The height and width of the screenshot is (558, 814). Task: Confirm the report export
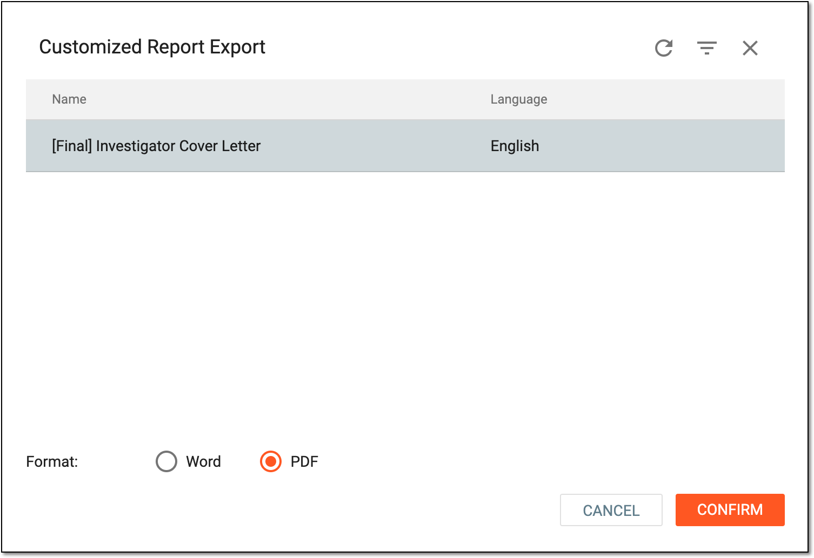coord(730,510)
